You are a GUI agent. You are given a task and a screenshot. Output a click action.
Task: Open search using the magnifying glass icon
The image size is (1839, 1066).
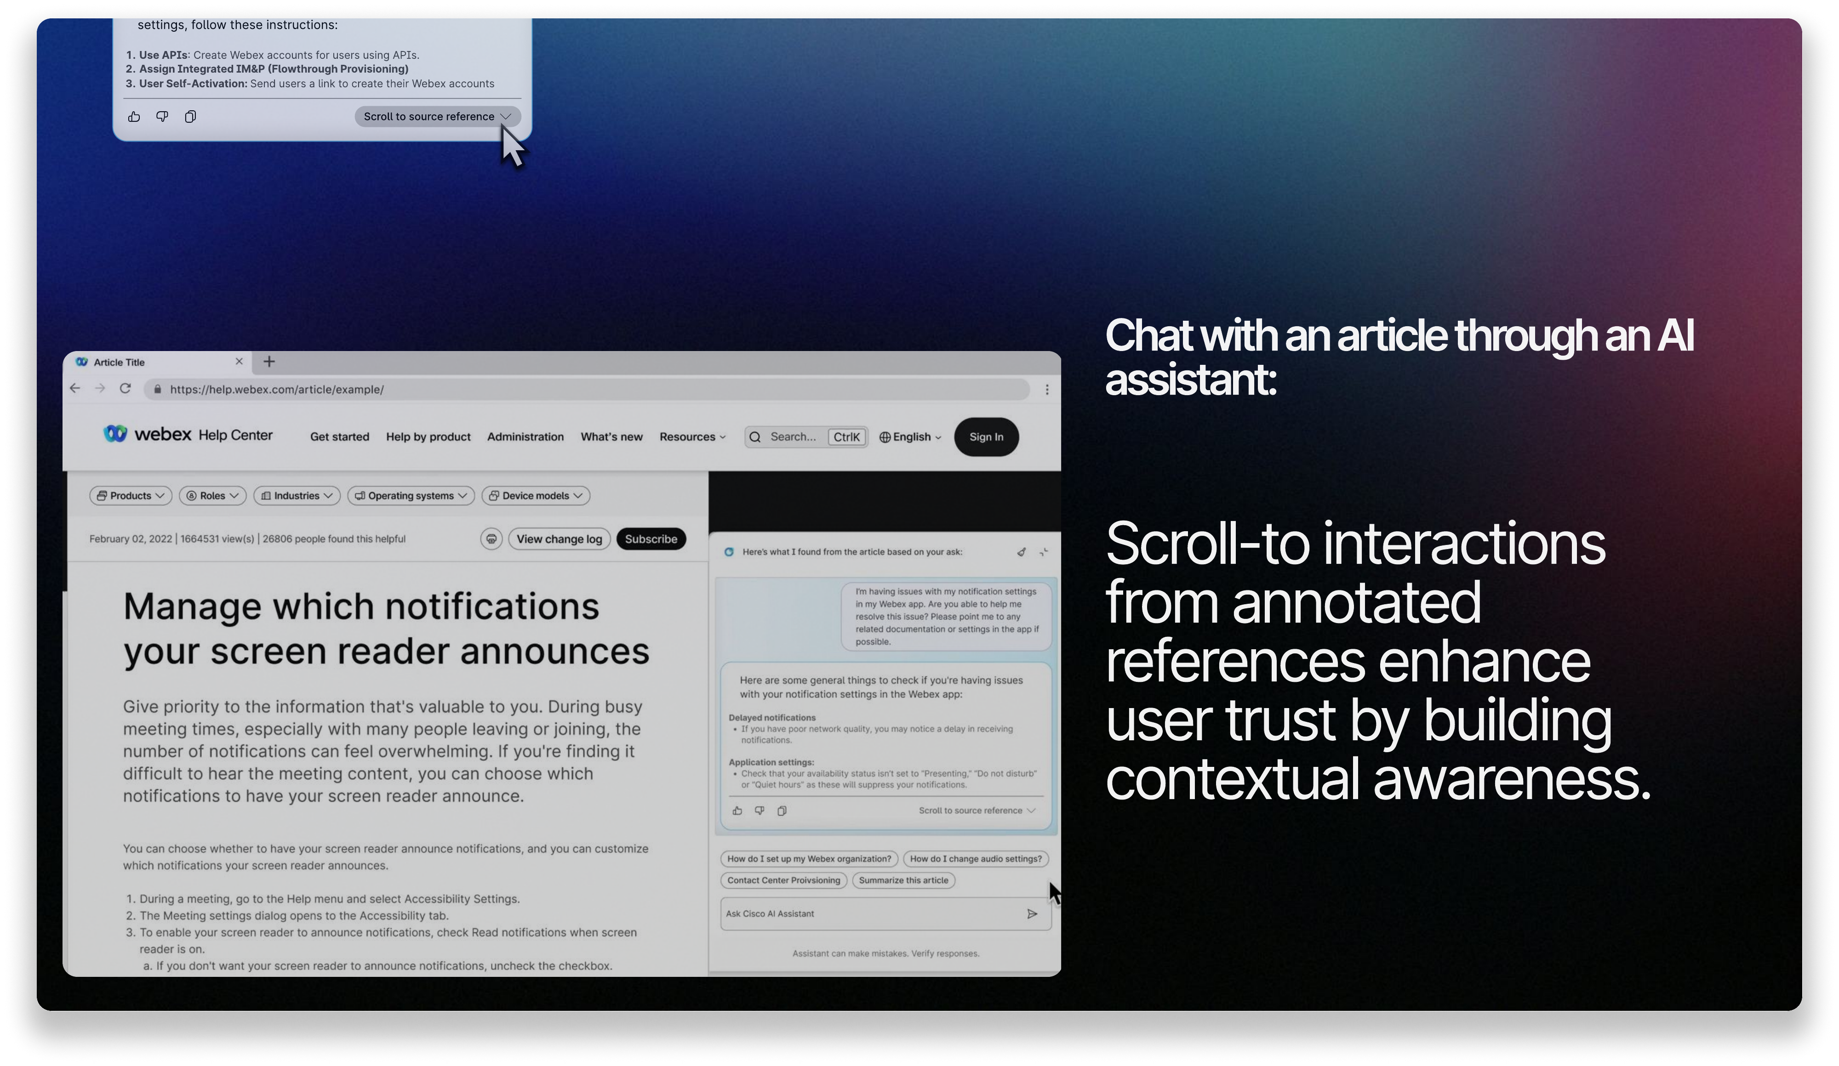tap(755, 437)
